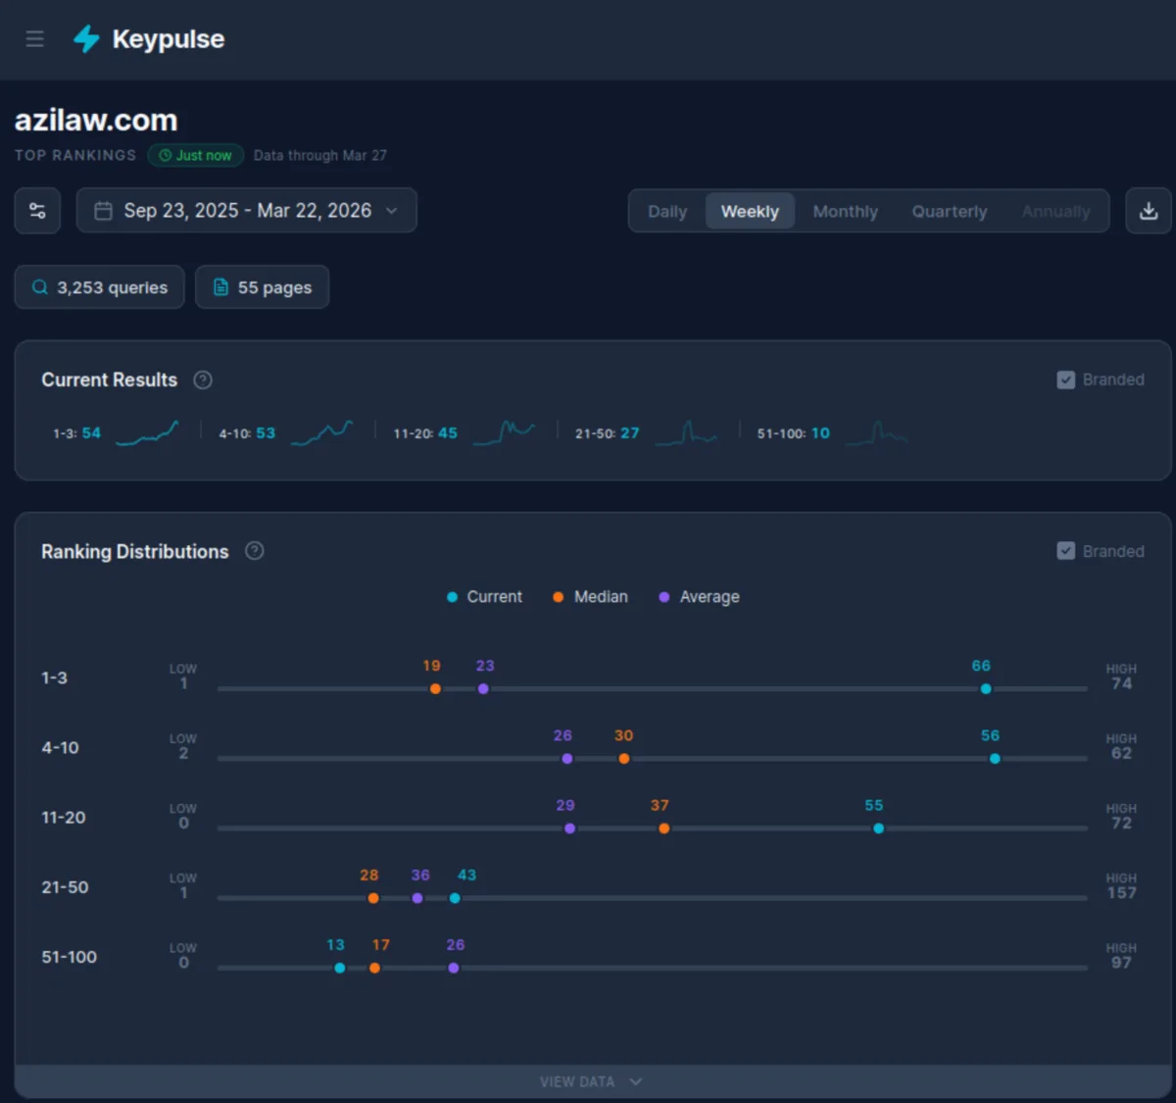Click the search icon beside 3,253 queries
This screenshot has height=1103, width=1176.
(39, 286)
